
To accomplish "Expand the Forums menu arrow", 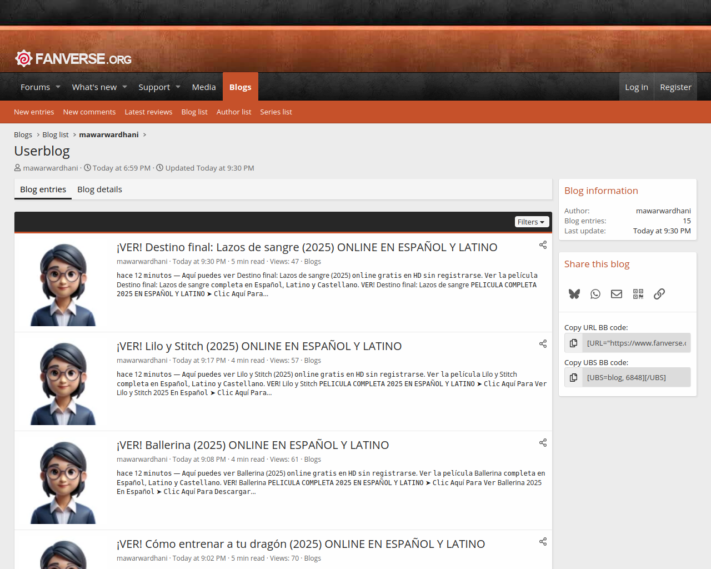I will (58, 87).
